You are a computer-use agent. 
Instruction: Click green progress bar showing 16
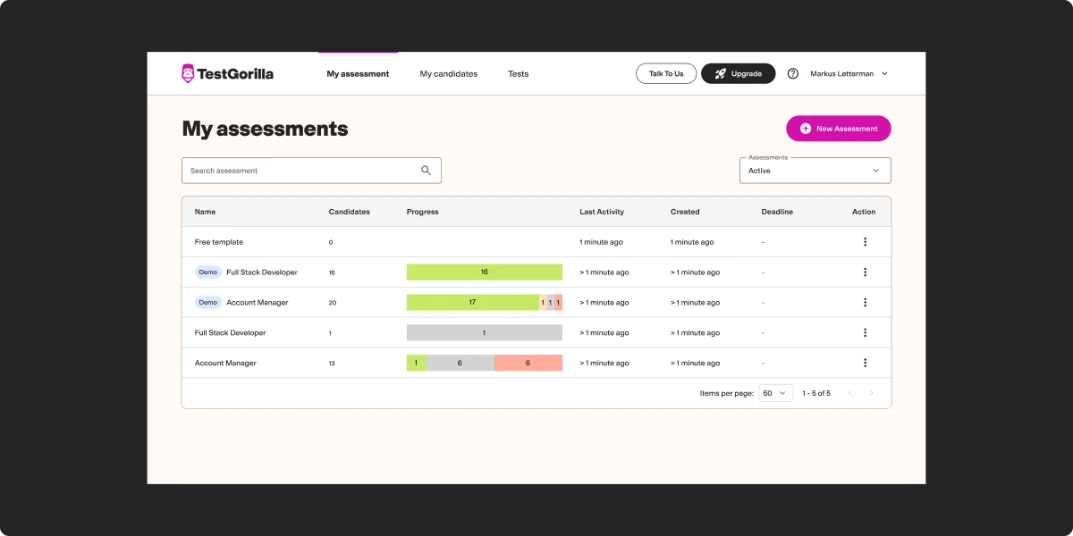485,272
